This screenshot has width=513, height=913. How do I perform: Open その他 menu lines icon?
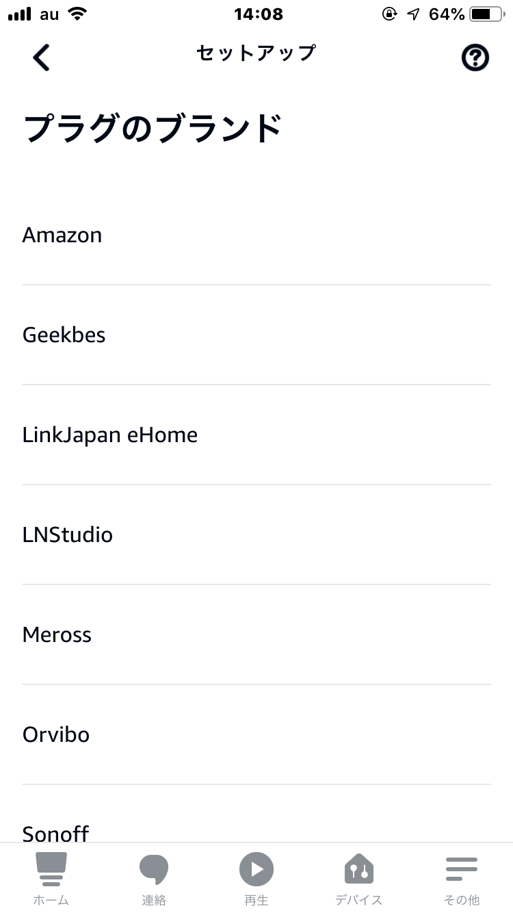(x=462, y=869)
